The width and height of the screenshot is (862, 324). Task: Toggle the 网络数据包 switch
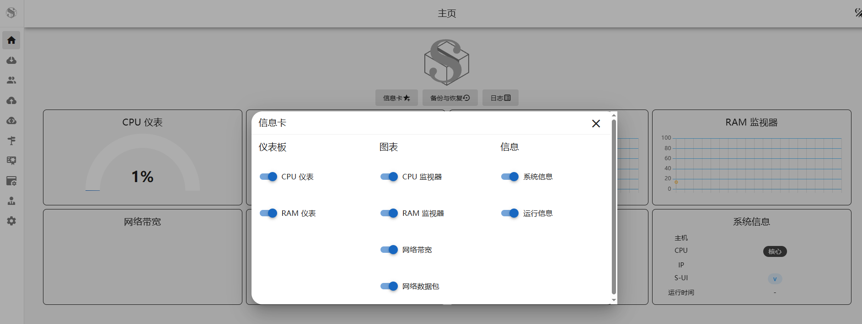click(389, 286)
